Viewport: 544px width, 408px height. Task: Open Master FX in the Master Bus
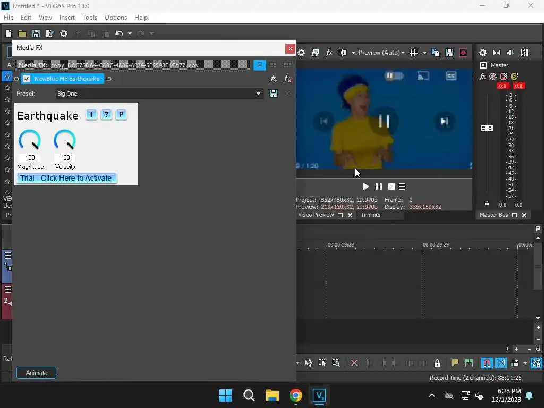pyautogui.click(x=482, y=76)
